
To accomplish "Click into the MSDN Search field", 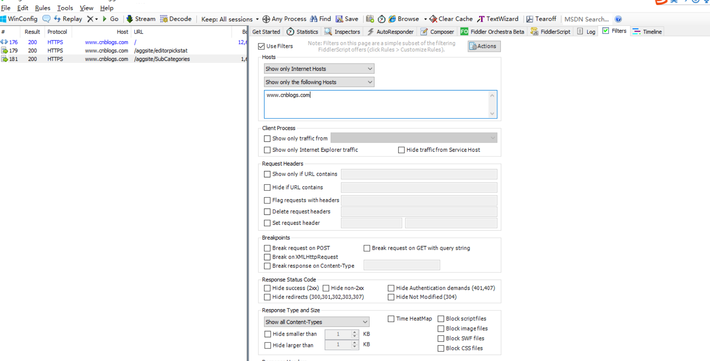I will (587, 19).
